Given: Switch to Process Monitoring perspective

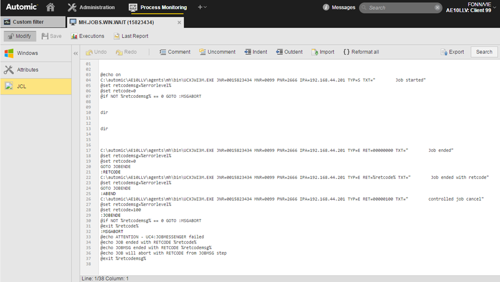Looking at the screenshot, I should (x=157, y=7).
